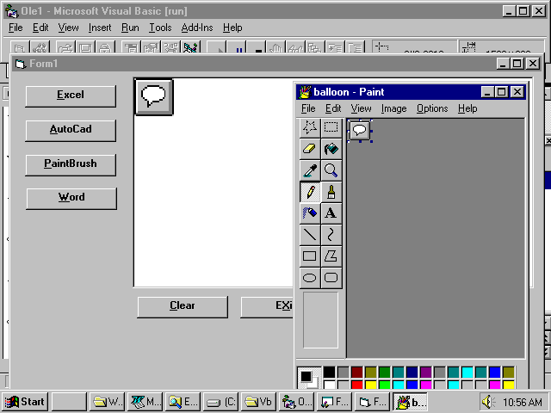This screenshot has height=413, width=551.
Task: Choose the Airbrush spray tool
Action: [309, 213]
